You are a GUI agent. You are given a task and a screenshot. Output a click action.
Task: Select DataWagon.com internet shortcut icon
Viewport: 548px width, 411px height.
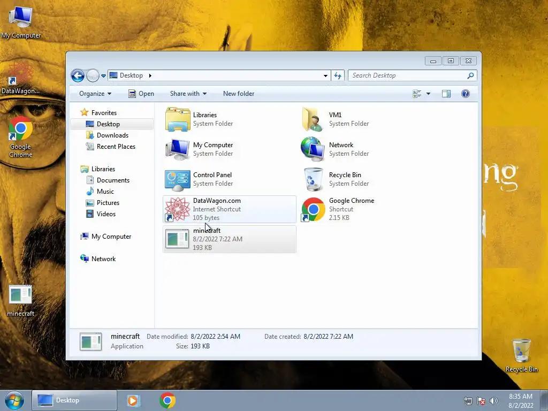coord(177,209)
